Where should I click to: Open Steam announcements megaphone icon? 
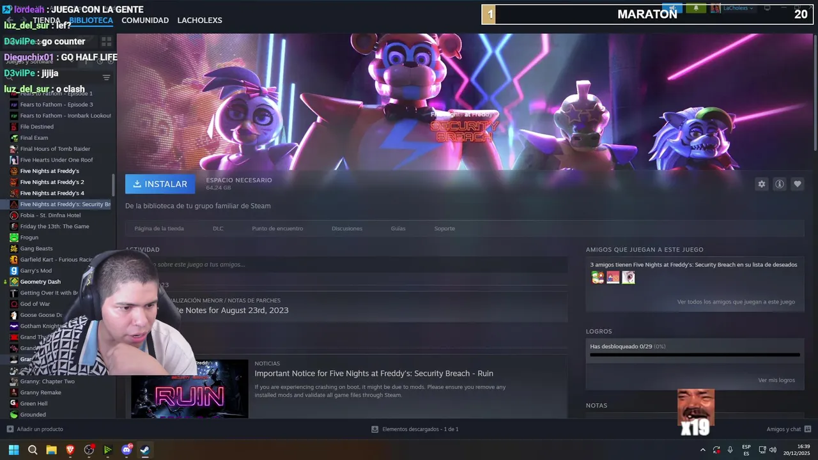pos(672,8)
